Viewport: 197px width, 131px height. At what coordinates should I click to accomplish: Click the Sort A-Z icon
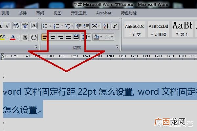coord(106,26)
